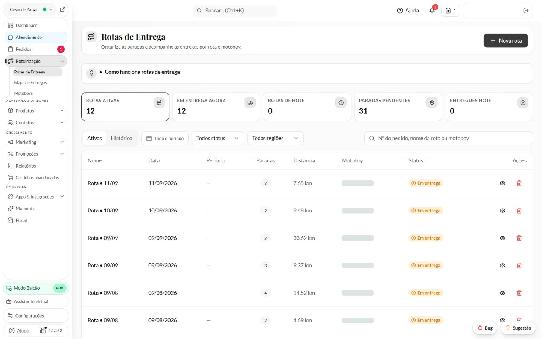Click the route search field by pedido or motoboy
This screenshot has width=542, height=339.
point(448,138)
